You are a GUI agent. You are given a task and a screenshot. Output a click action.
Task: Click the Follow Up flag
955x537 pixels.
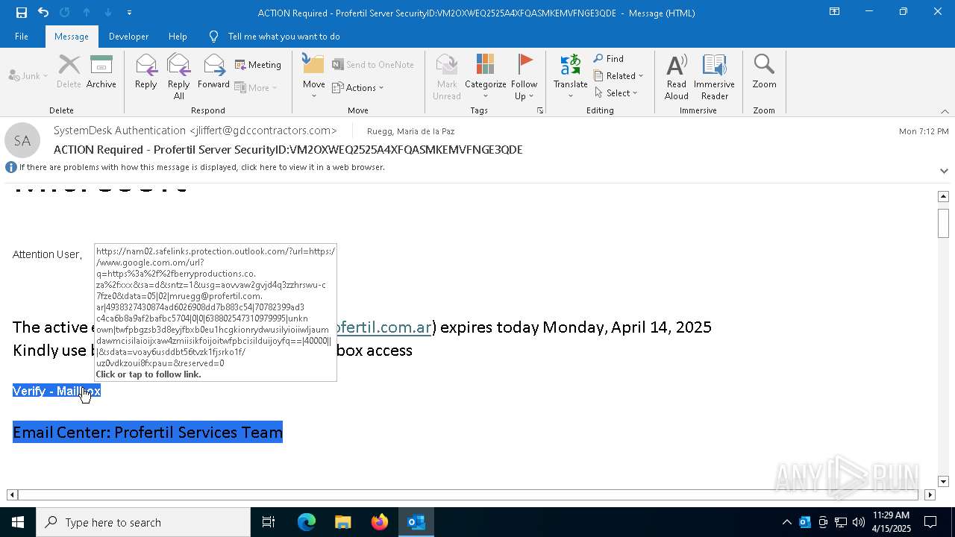525,77
